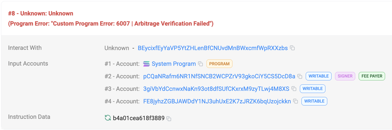This screenshot has width=392, height=130.
Task: Click the PROGRAM badge on account #1
Action: [219, 64]
